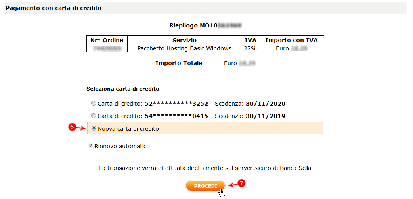Click the Rinnovo automatico label text

(122, 146)
